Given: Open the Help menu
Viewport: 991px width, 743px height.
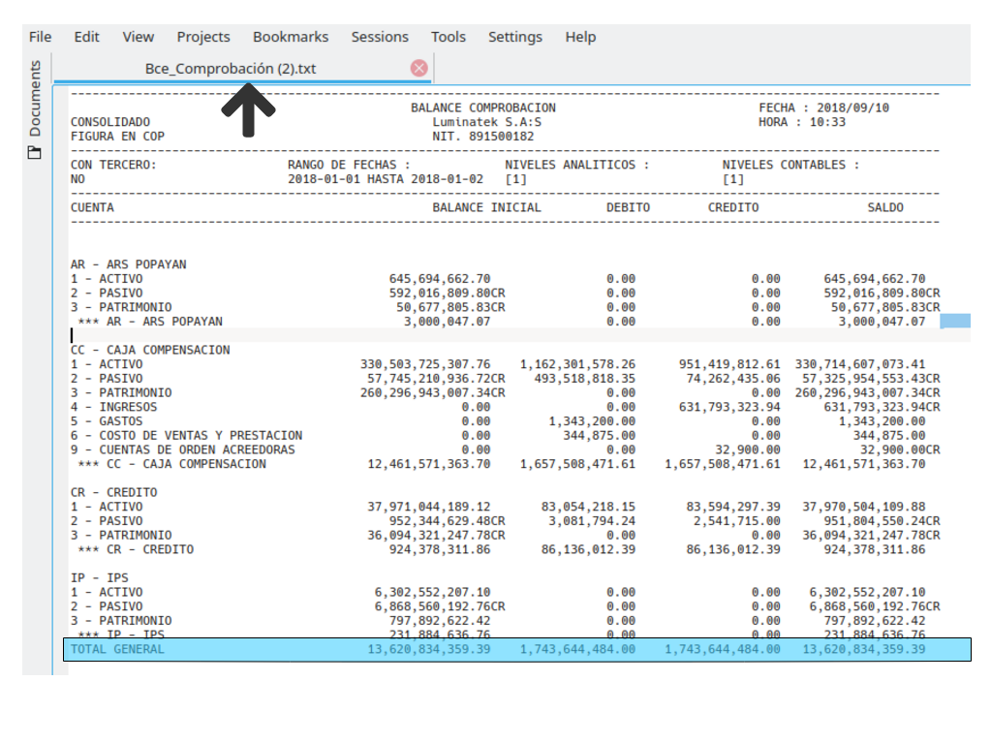Looking at the screenshot, I should click(580, 37).
